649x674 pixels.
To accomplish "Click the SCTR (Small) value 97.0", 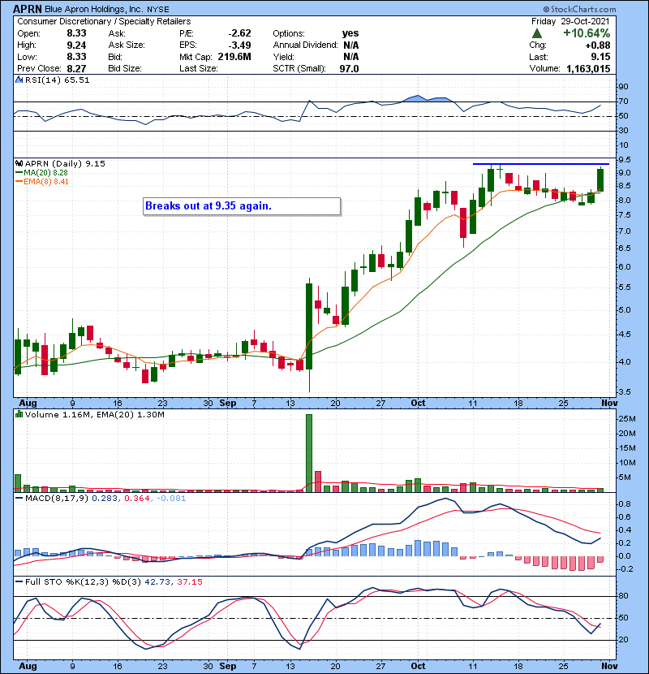I will click(349, 69).
